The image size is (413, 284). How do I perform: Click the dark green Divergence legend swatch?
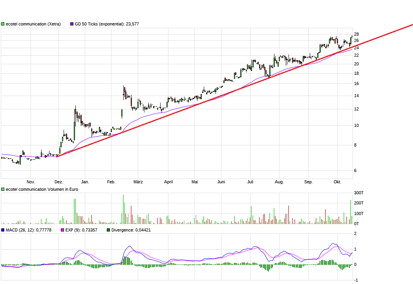[108, 230]
